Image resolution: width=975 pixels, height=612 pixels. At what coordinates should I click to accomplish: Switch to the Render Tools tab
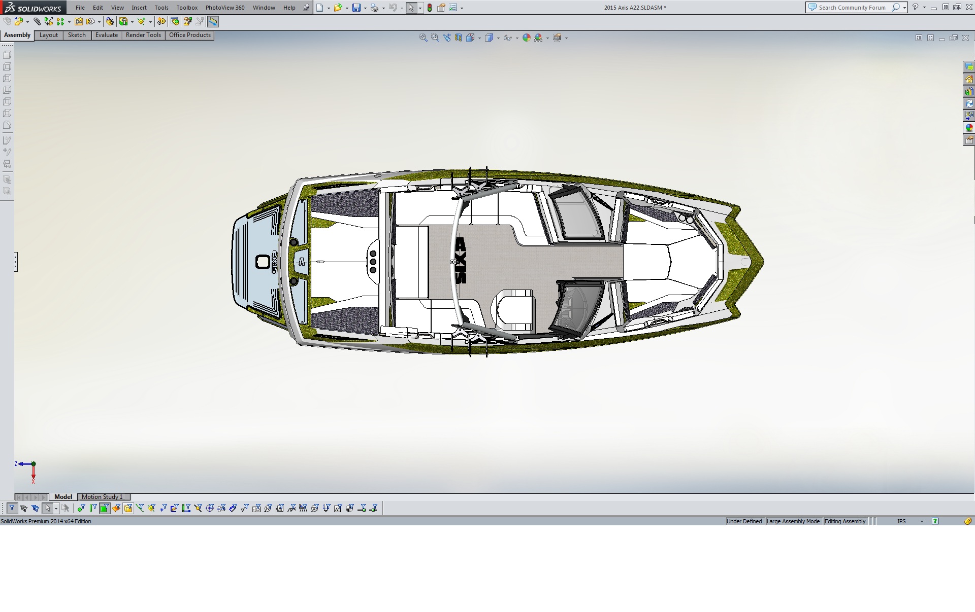coord(143,35)
